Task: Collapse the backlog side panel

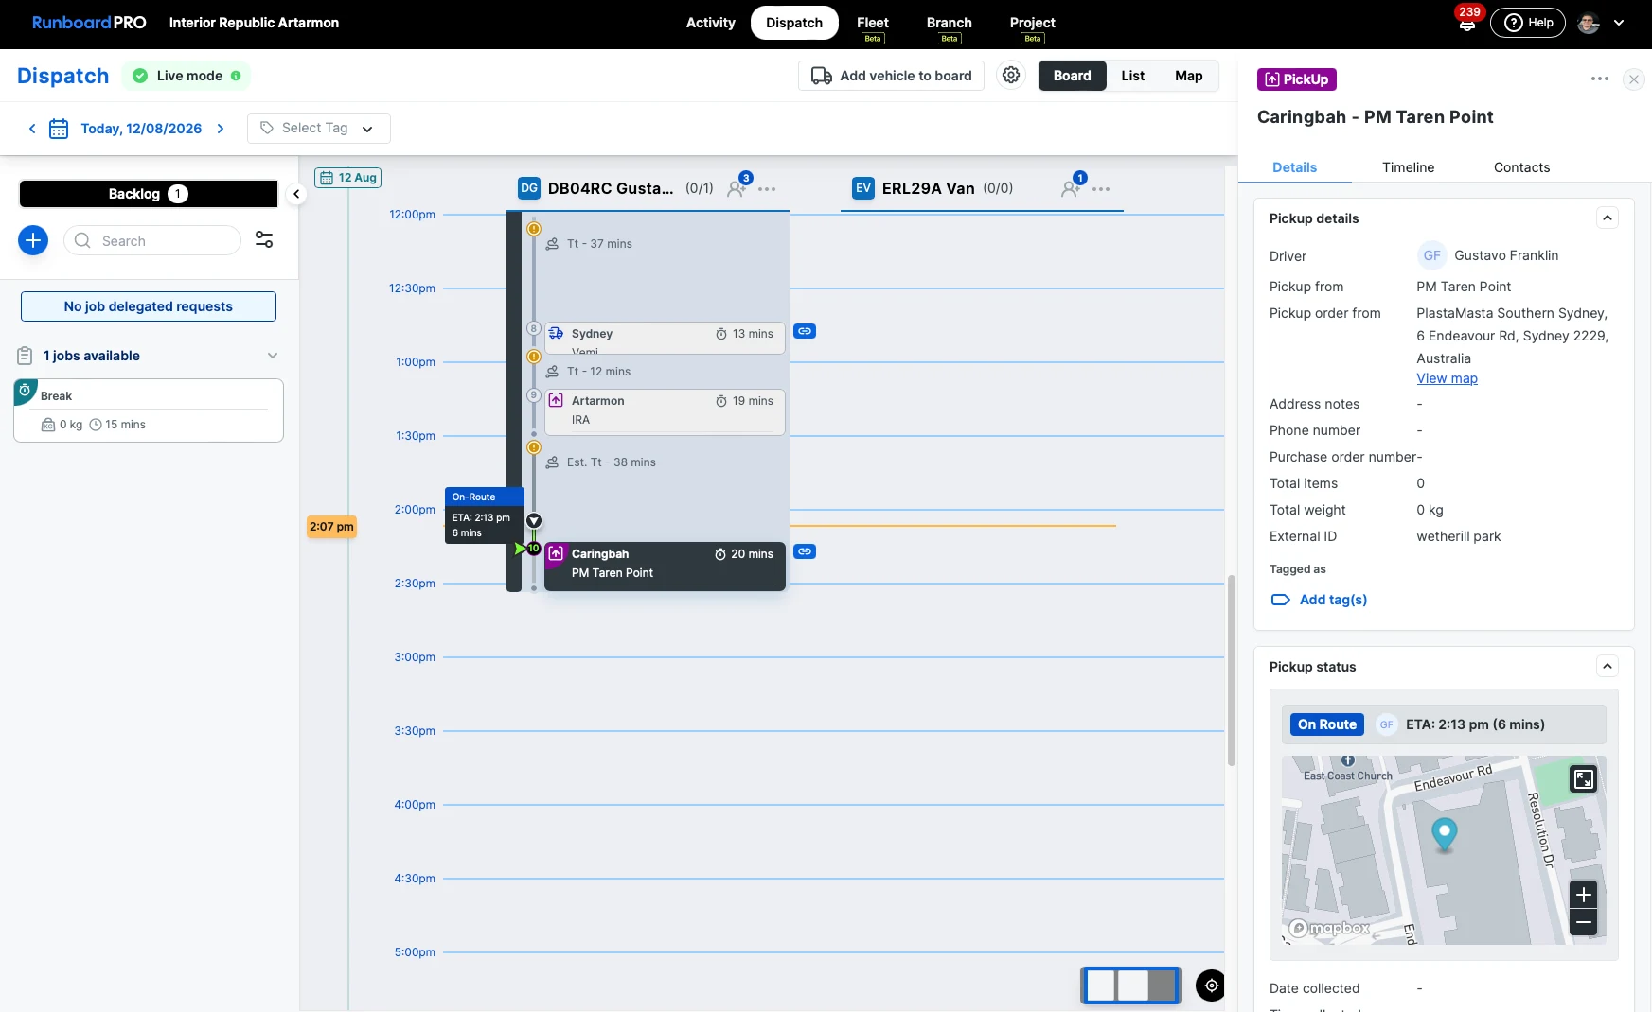Action: [296, 194]
